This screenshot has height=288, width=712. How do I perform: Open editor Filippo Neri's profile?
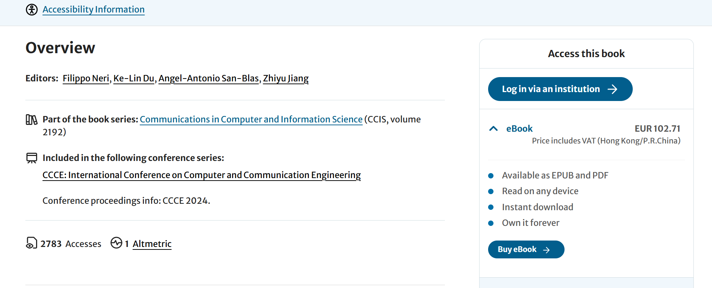(x=86, y=78)
